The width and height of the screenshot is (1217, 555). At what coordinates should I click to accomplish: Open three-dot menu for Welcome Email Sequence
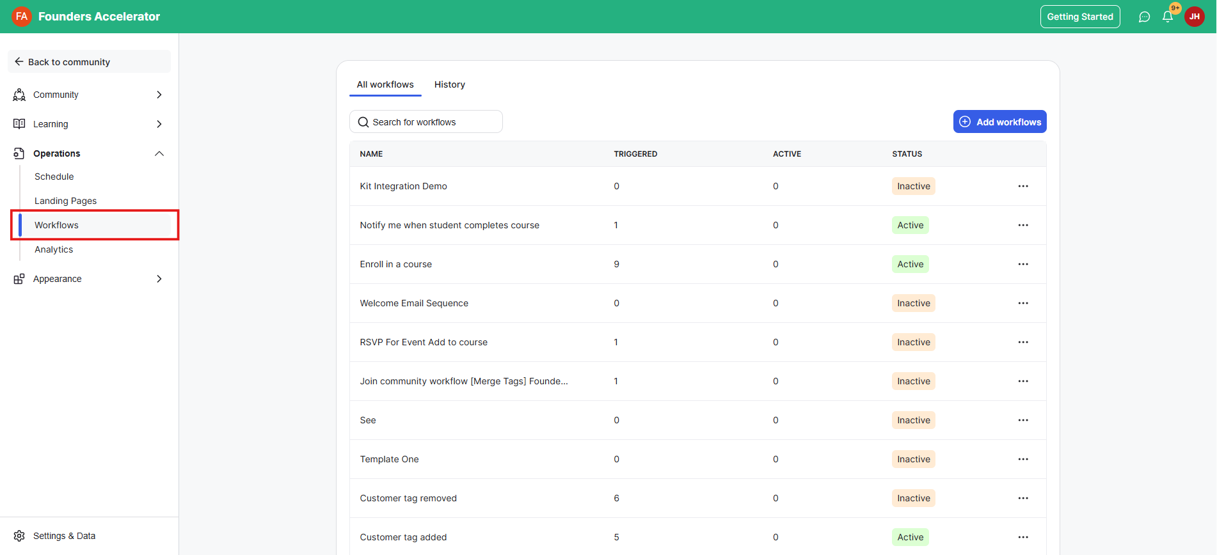pyautogui.click(x=1022, y=303)
